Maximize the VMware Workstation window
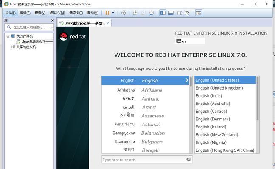This screenshot has width=275, height=169. point(254,4)
